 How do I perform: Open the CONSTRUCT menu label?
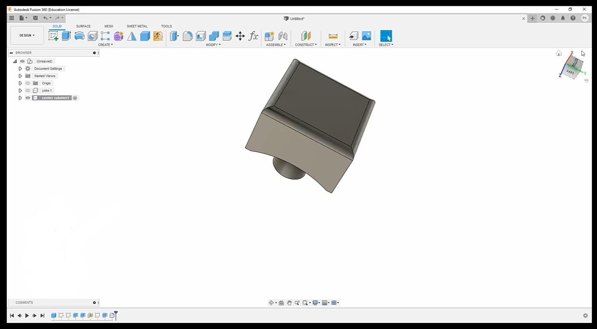(x=306, y=45)
